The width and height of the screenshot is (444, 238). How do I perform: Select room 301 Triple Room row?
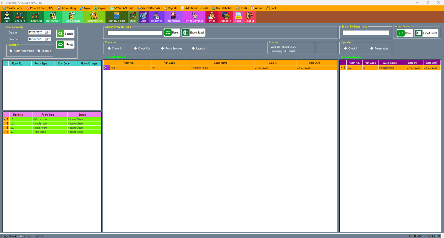[x=52, y=132]
